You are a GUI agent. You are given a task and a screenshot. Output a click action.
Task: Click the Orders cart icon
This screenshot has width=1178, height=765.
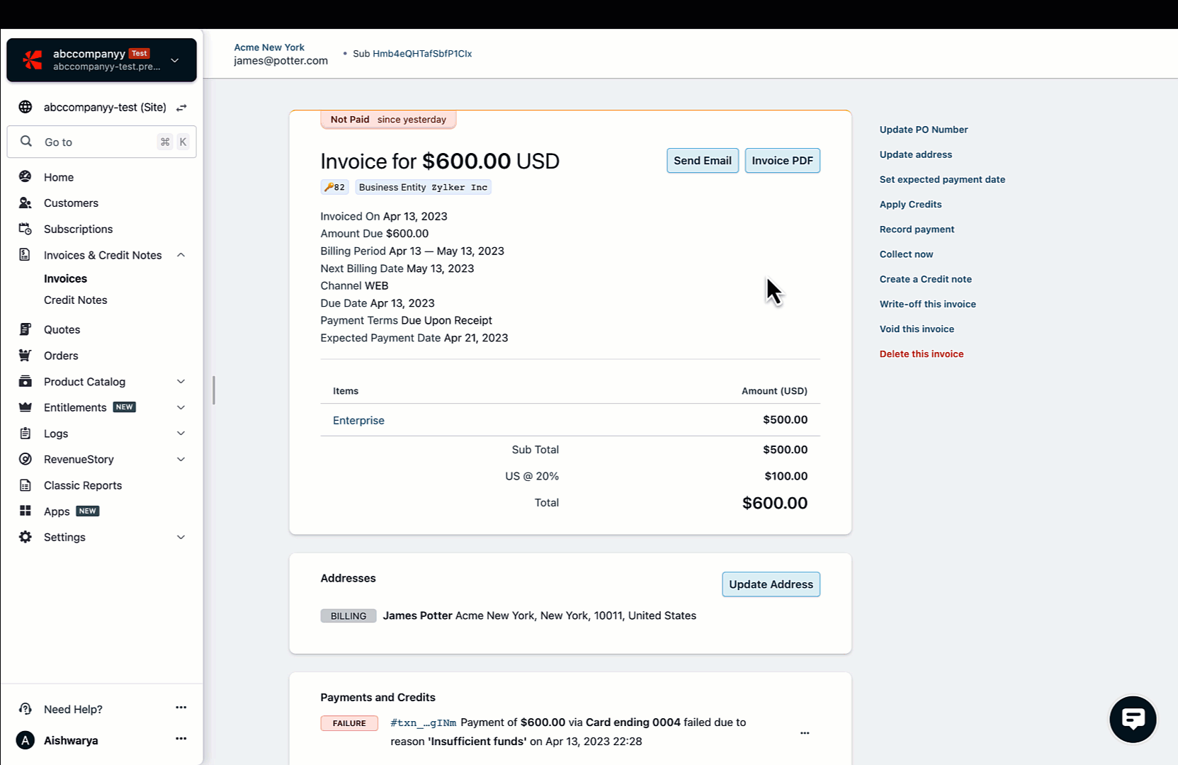pos(26,356)
